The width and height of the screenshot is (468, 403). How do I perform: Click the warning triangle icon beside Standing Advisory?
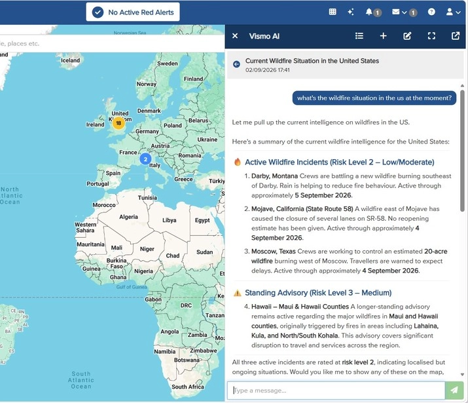238,293
